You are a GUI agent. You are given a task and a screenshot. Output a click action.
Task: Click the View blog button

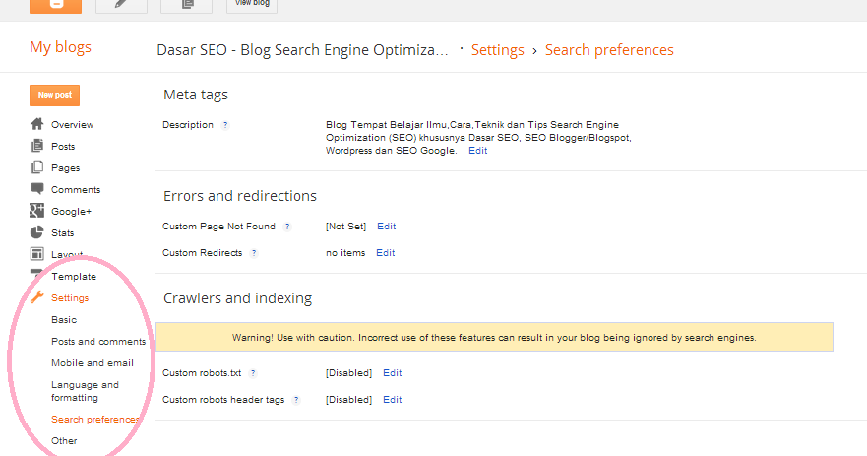tap(252, 4)
